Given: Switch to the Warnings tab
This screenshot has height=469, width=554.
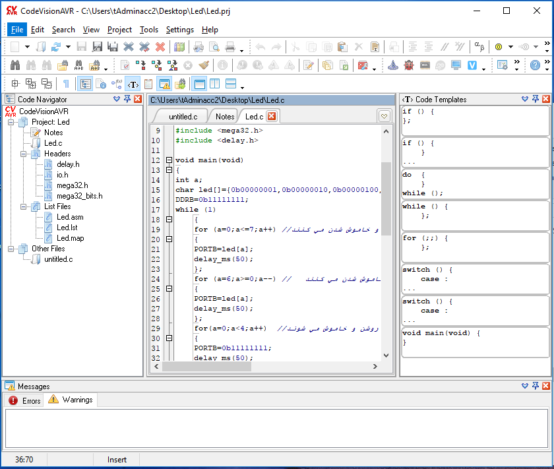Looking at the screenshot, I should pos(71,400).
